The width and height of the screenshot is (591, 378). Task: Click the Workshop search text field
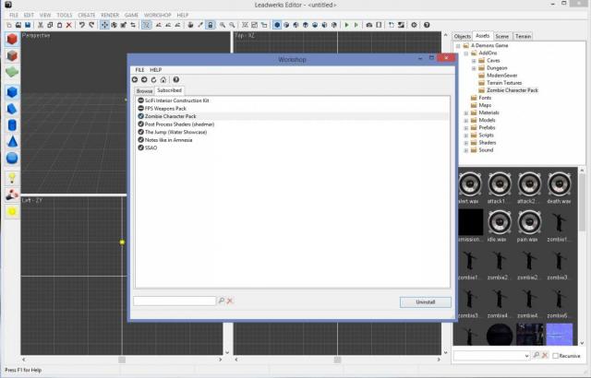[x=175, y=301]
